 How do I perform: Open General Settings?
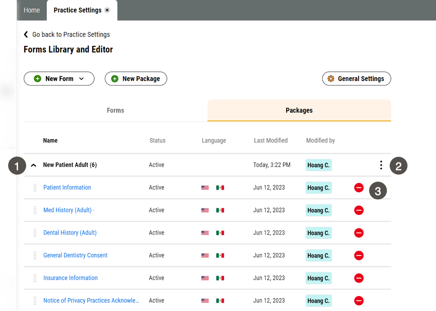357,79
